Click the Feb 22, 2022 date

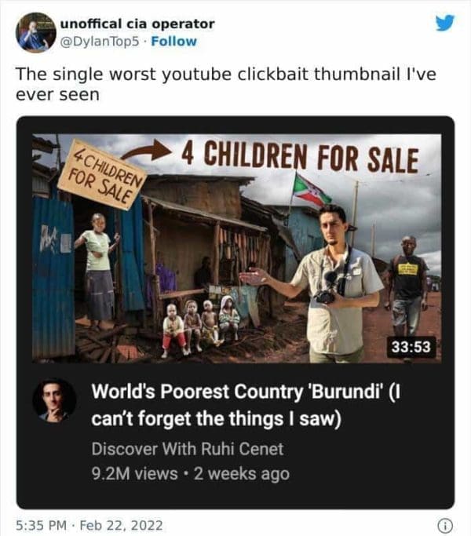[121, 525]
